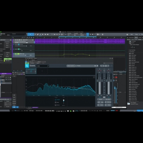
Task: Toggle Read automation mode on MRB Gain lane
Action: pos(17,54)
